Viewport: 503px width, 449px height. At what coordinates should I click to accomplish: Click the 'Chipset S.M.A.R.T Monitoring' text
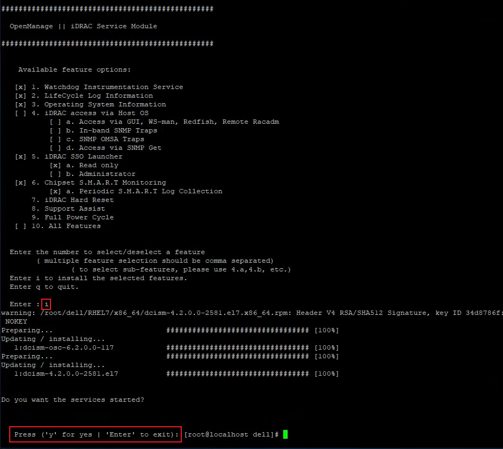105,182
